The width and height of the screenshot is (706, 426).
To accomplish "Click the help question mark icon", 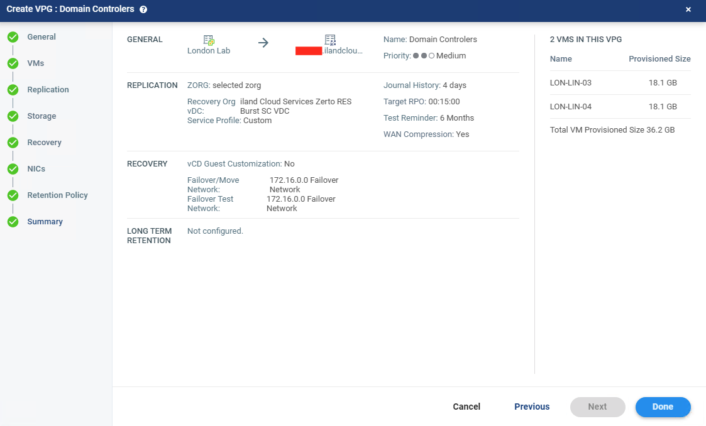I will [143, 10].
